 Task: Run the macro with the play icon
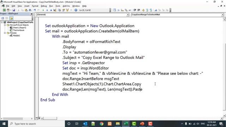[43, 10]
